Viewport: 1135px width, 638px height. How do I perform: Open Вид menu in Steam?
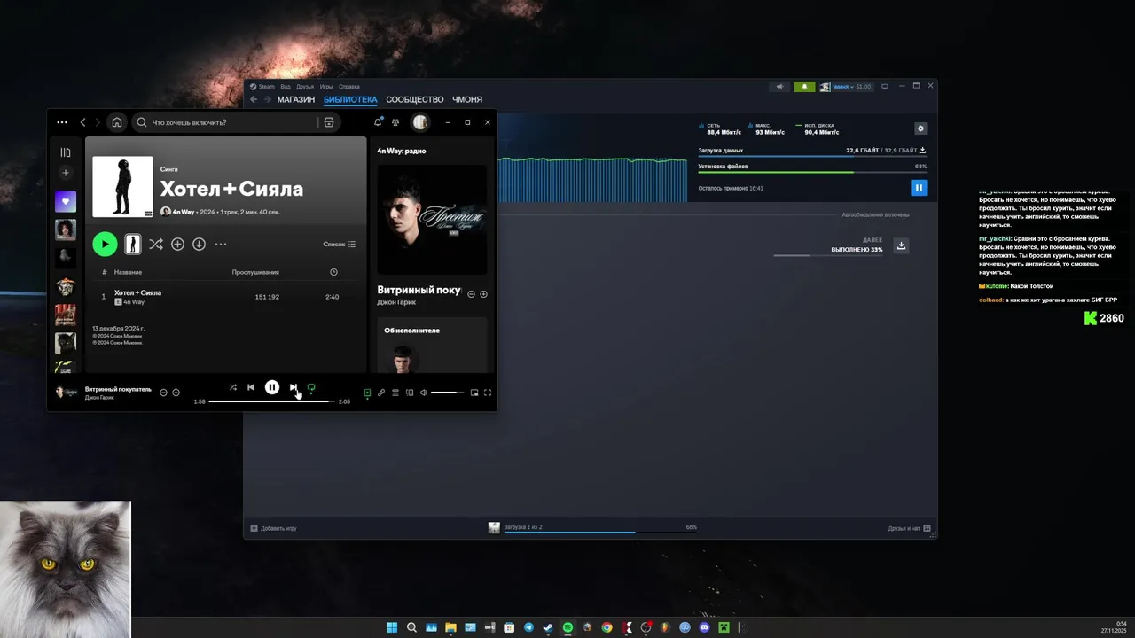[286, 87]
